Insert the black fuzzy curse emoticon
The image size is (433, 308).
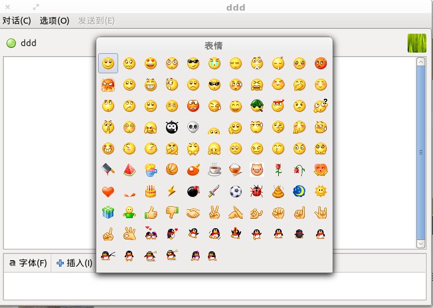tap(172, 127)
